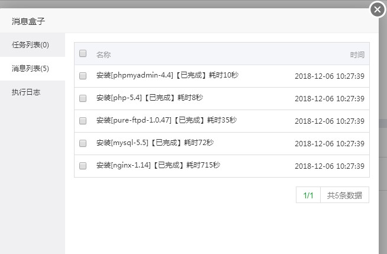
Task: Tick the pure-ftpd-1.0.47 message checkbox
Action: click(83, 121)
